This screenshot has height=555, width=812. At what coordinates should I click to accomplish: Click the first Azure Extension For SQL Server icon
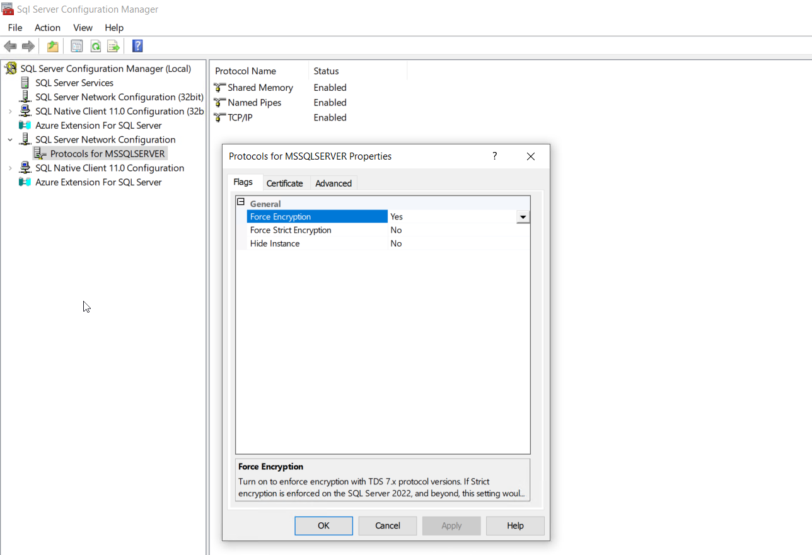(x=25, y=126)
